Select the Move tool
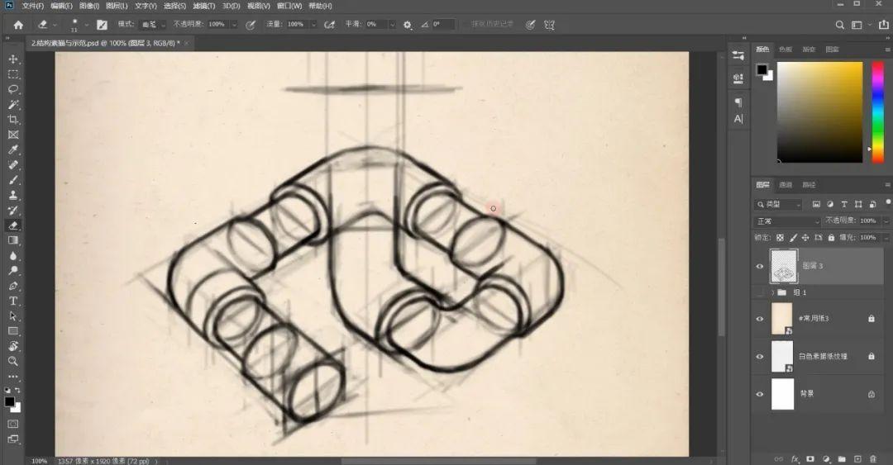 pos(13,59)
